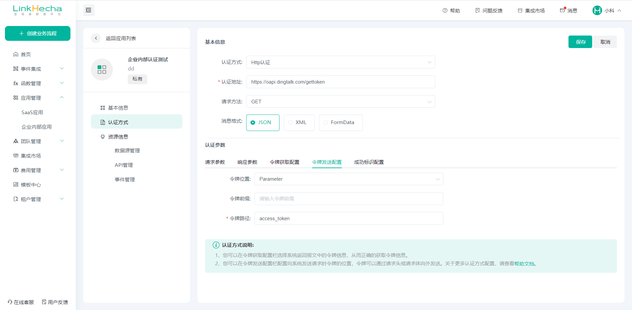Open the 请求方法 GET dropdown
The image size is (632, 310).
(340, 102)
